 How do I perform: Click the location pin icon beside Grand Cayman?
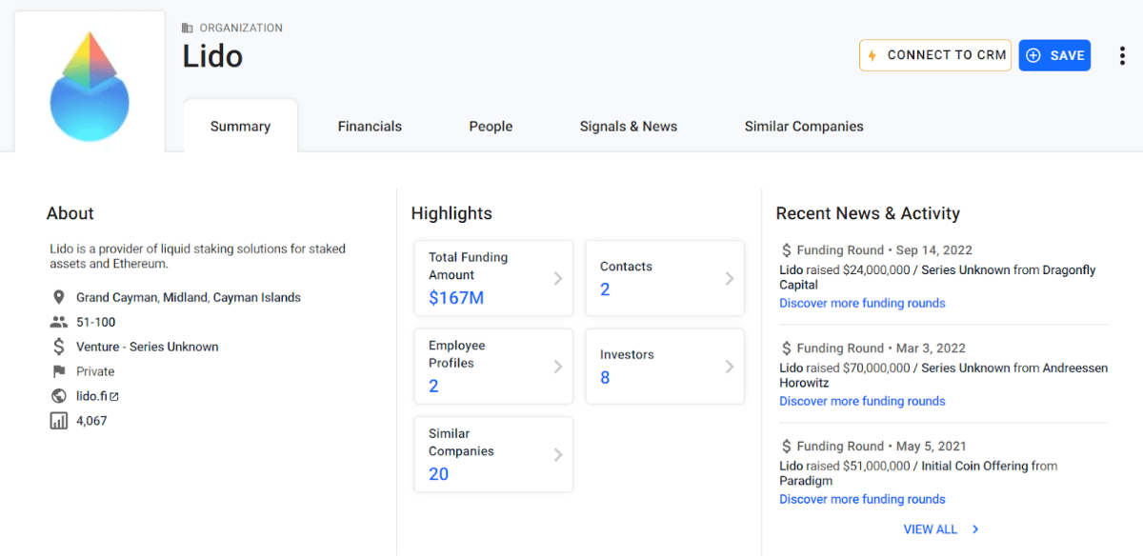59,297
